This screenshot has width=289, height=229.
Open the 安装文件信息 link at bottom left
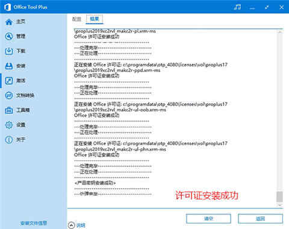[x=34, y=223]
